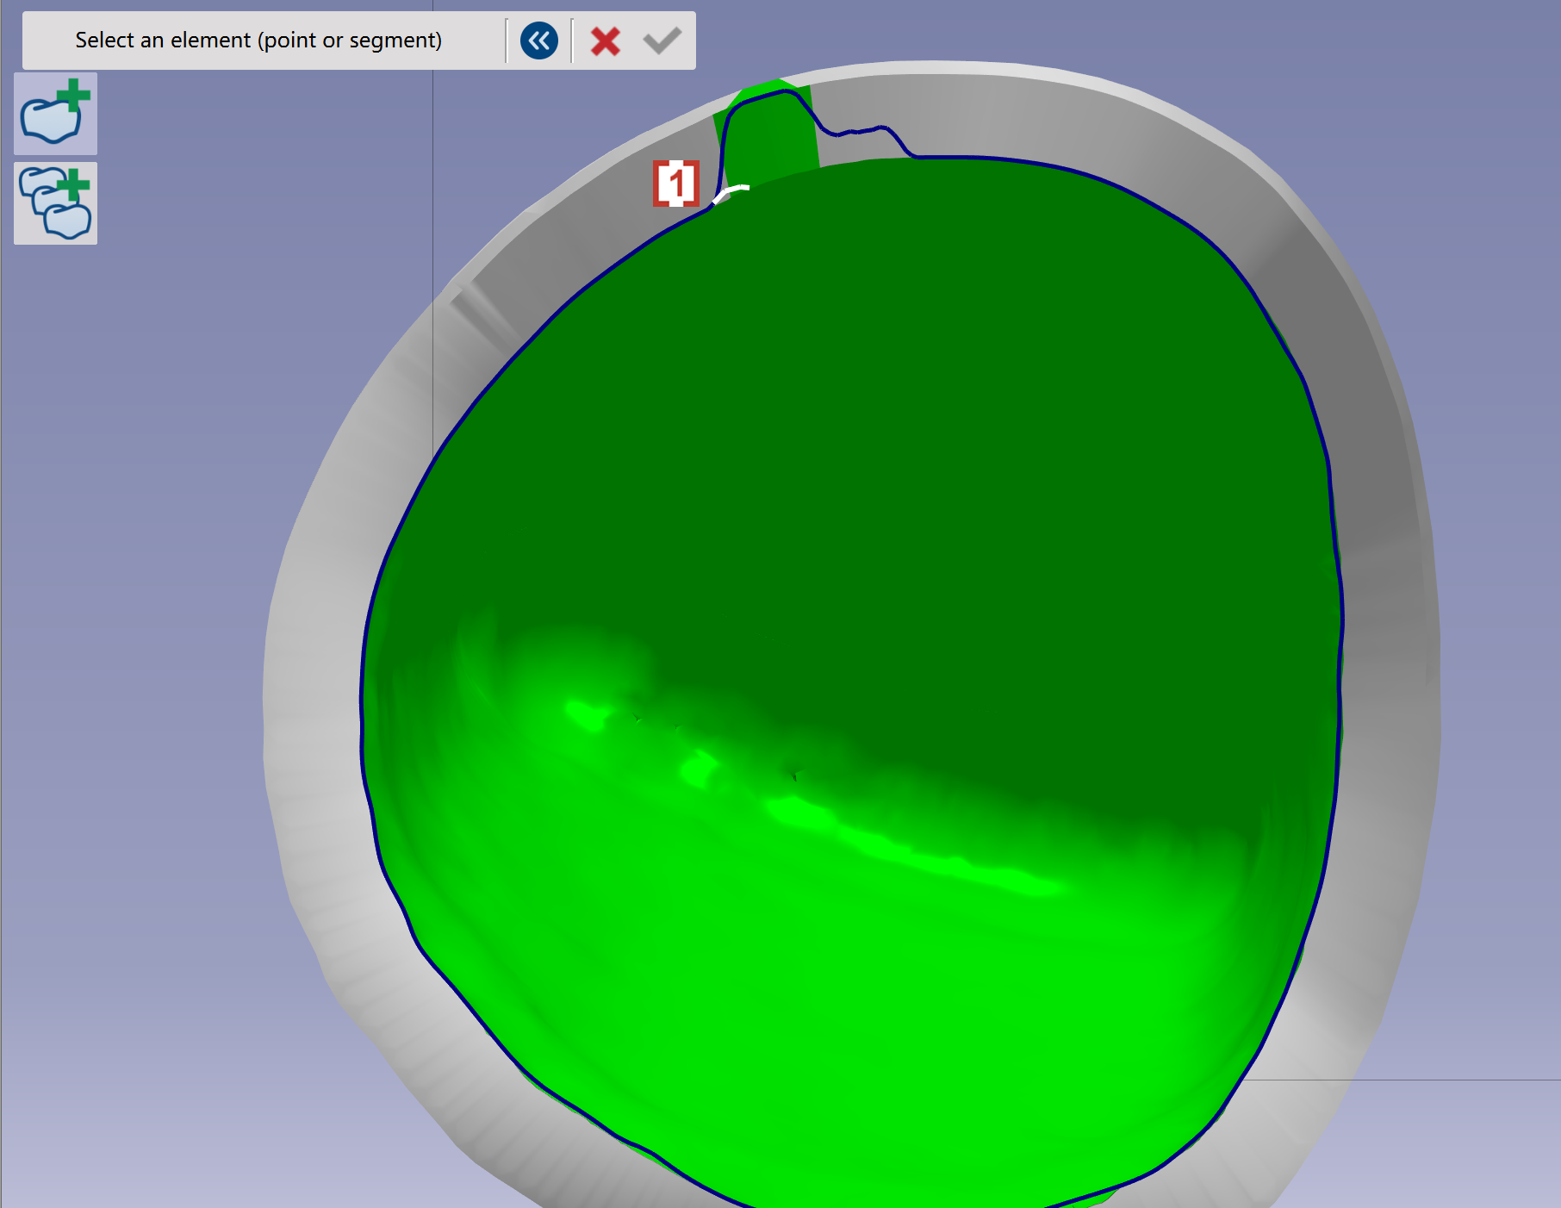Click the add single tooth element icon
This screenshot has width=1561, height=1208.
click(x=56, y=114)
